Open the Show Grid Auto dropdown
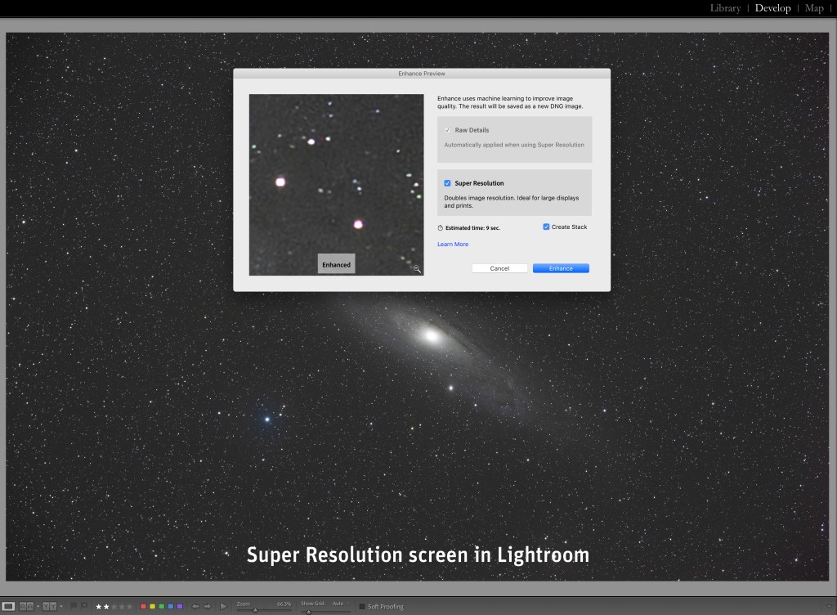 click(x=340, y=604)
